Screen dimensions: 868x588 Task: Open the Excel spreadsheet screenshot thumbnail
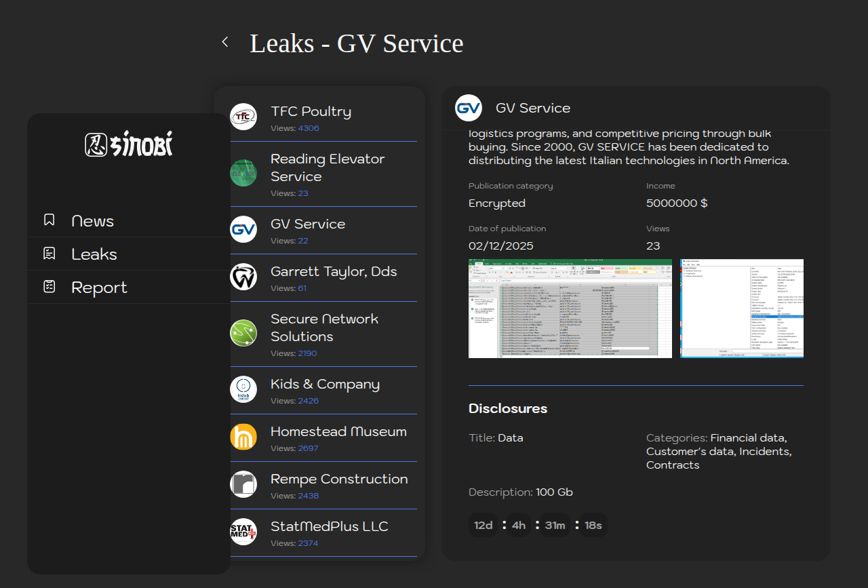[570, 309]
